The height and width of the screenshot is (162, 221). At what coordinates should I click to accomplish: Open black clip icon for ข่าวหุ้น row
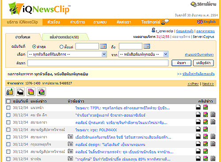[x=198, y=158]
